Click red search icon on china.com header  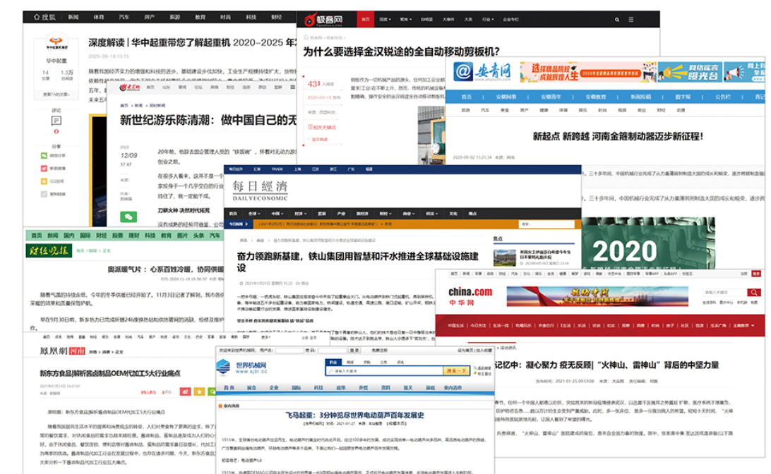754,292
